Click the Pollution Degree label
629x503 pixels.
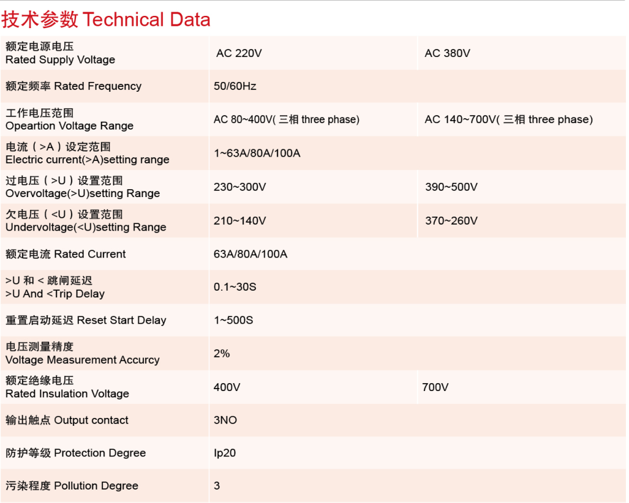pyautogui.click(x=72, y=486)
